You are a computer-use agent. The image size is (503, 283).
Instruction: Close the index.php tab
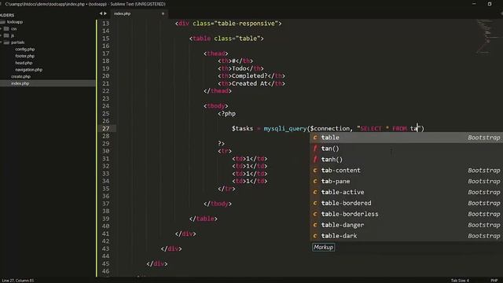tap(163, 14)
